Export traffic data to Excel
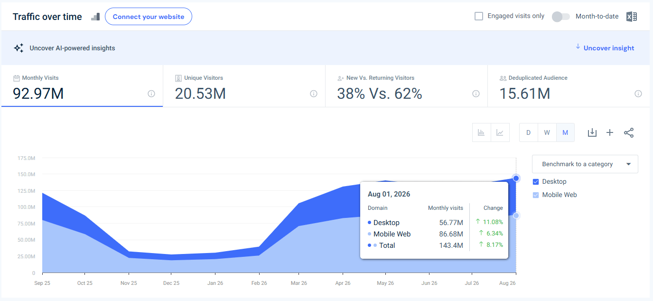This screenshot has height=301, width=653. click(x=631, y=17)
